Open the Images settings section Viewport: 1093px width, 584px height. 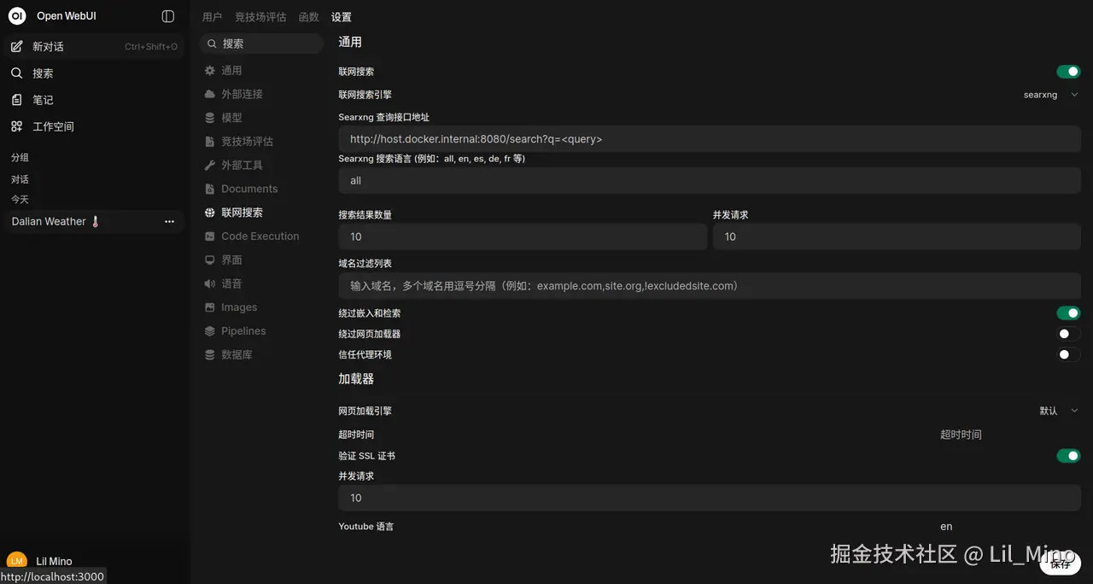239,307
